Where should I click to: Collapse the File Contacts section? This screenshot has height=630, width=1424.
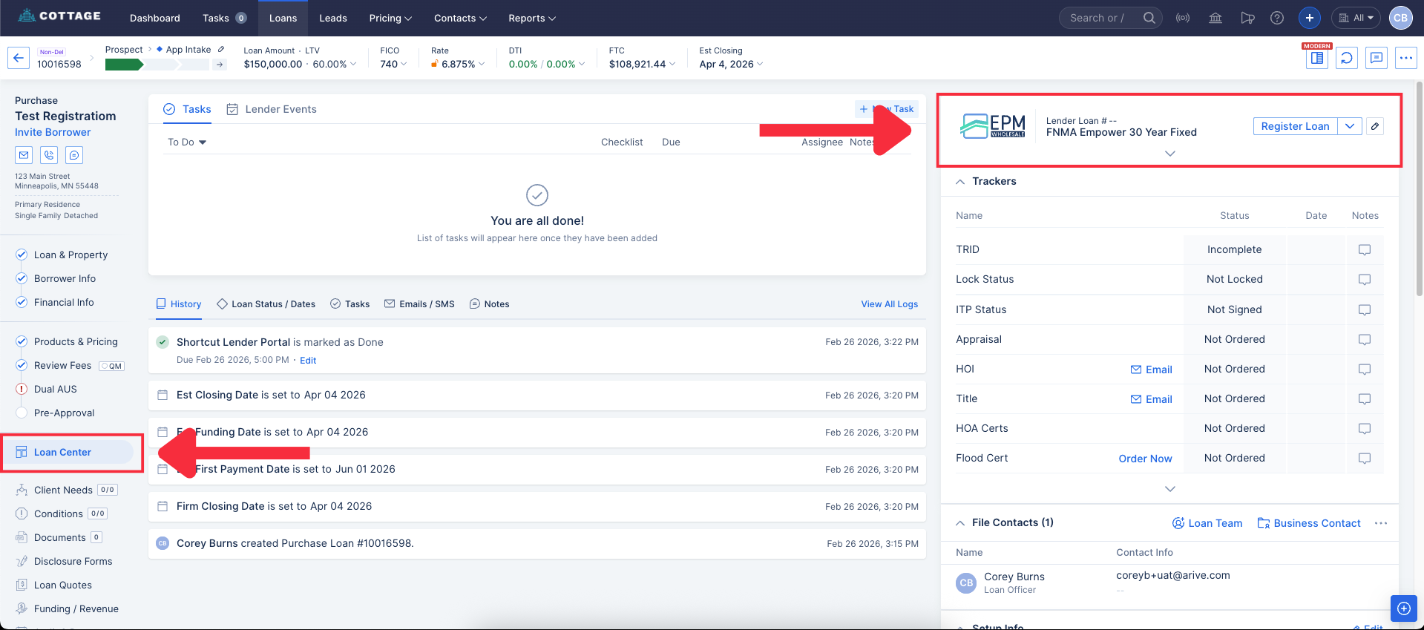click(x=960, y=523)
